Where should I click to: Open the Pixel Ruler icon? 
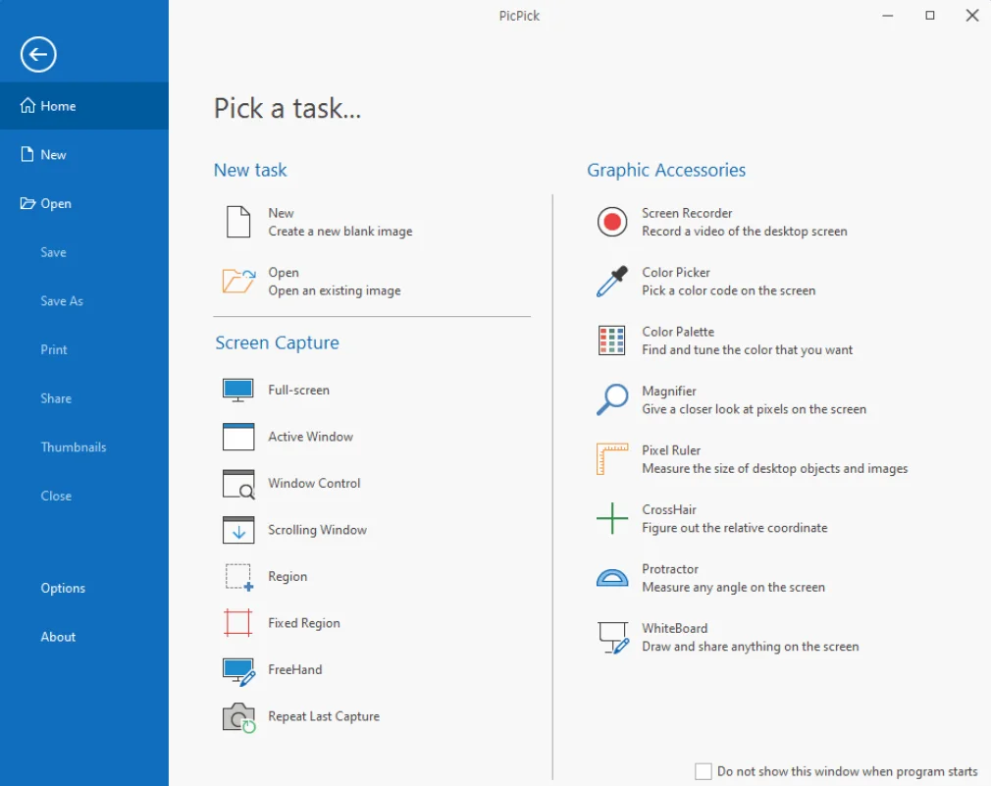pos(612,458)
